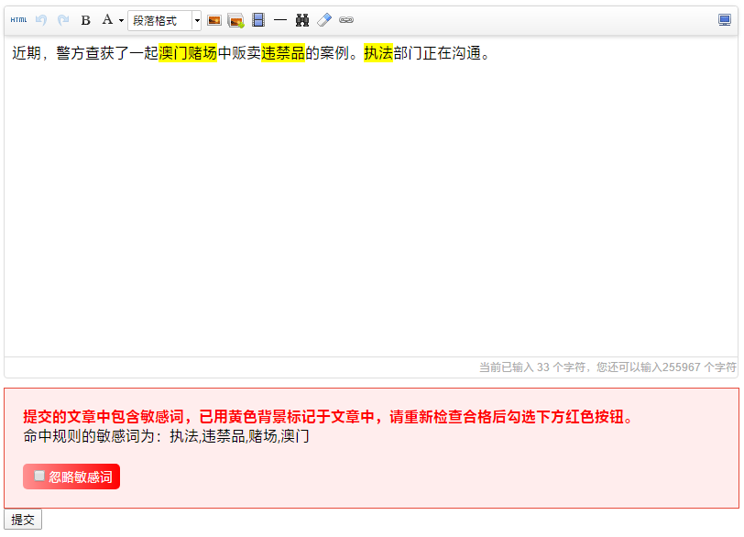Open search and replace (binoculars)
This screenshot has height=537, width=744.
click(x=302, y=20)
